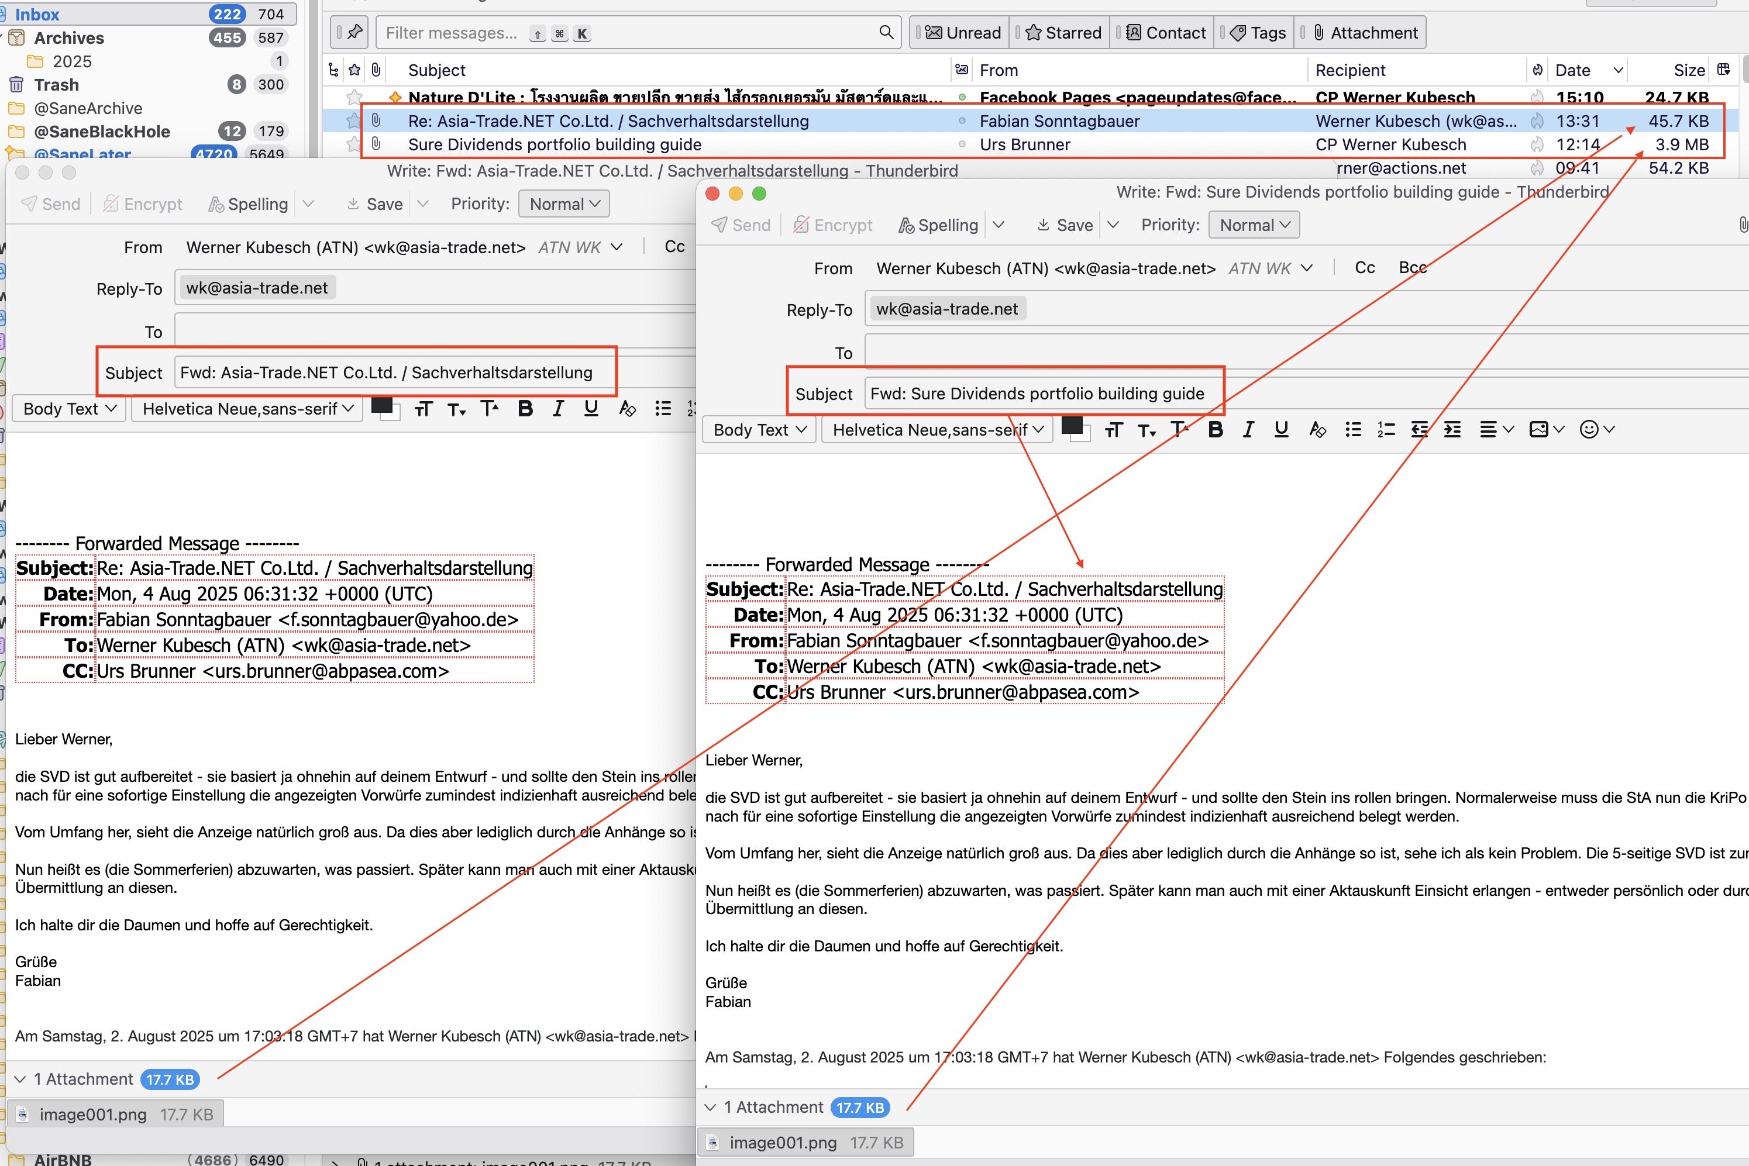Click remove text styling in the right toolbar
1749x1166 pixels.
coord(1317,430)
